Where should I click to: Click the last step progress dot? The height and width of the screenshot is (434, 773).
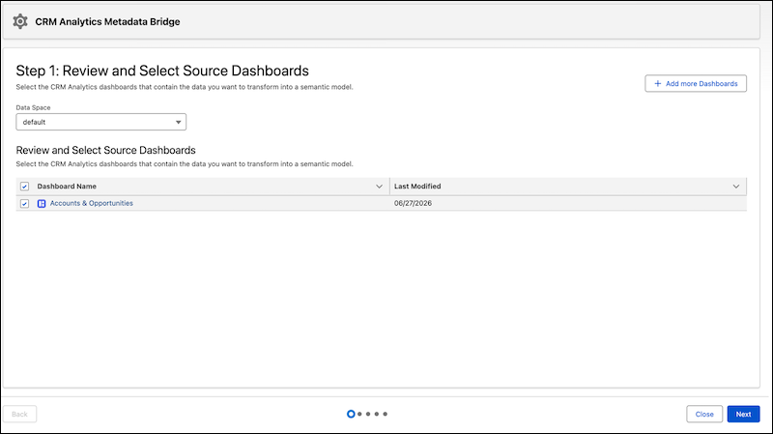click(385, 414)
